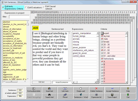Click the Link texts icon
This screenshot has width=138, height=101.
(x=65, y=89)
